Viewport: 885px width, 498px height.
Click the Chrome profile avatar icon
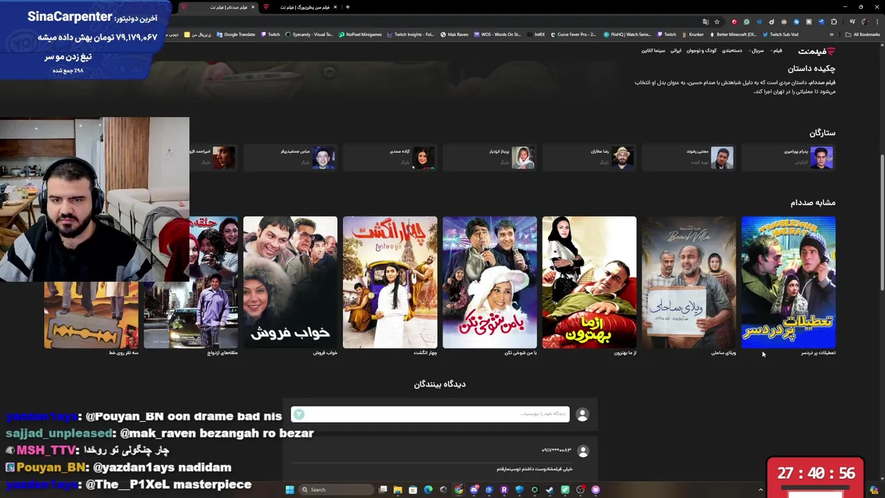point(865,22)
